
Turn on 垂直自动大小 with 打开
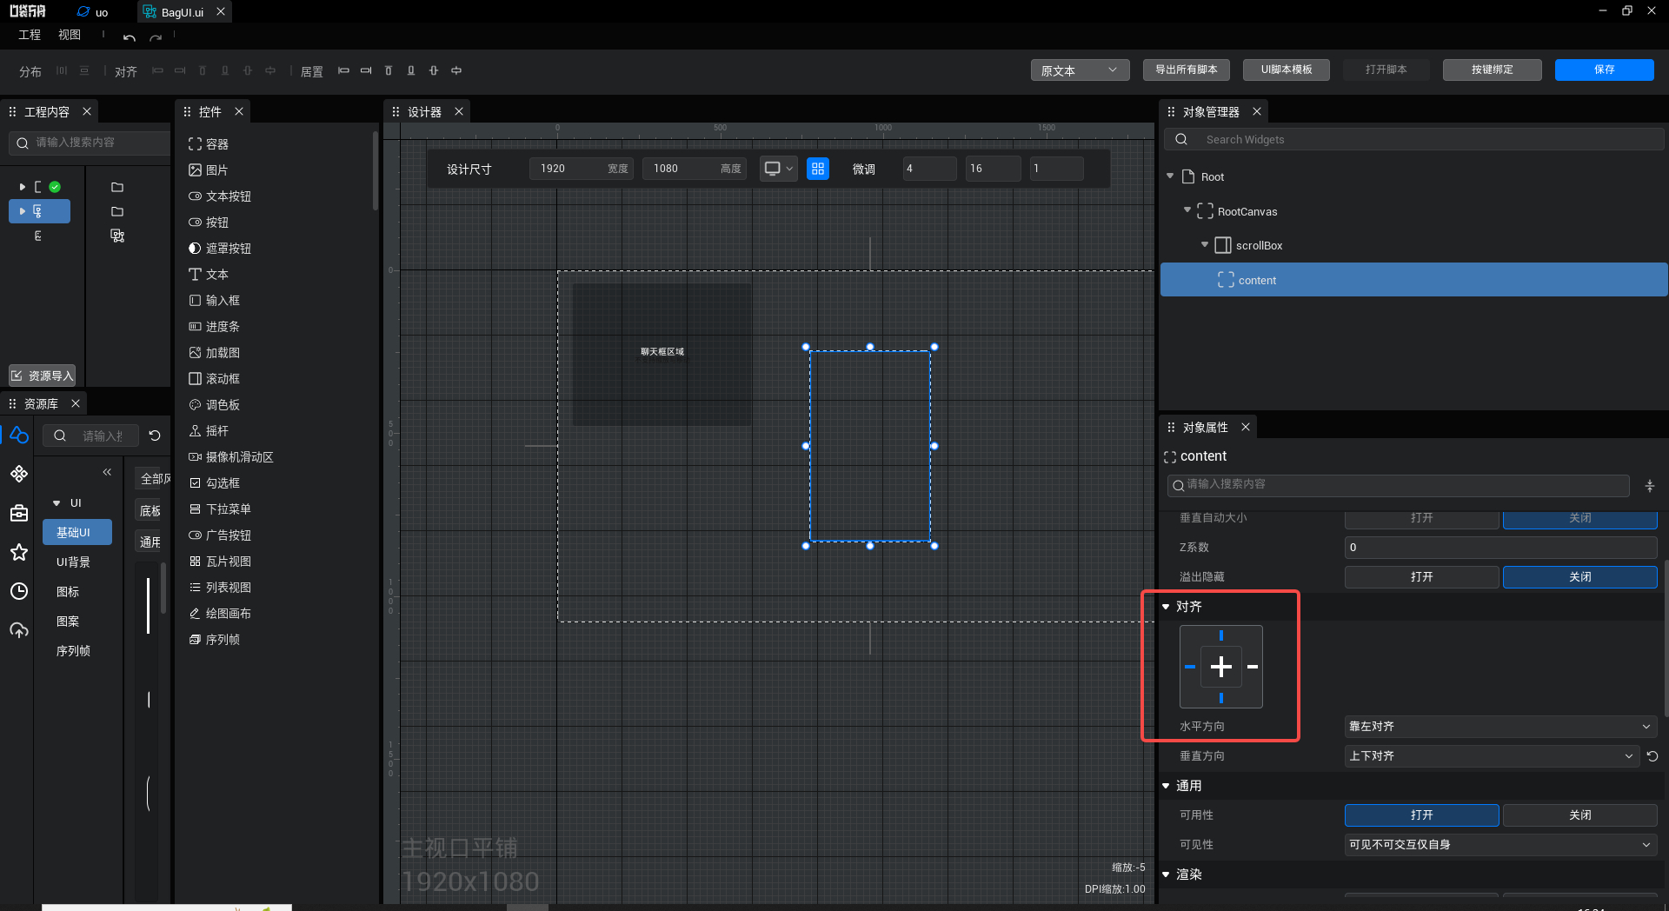pos(1421,518)
